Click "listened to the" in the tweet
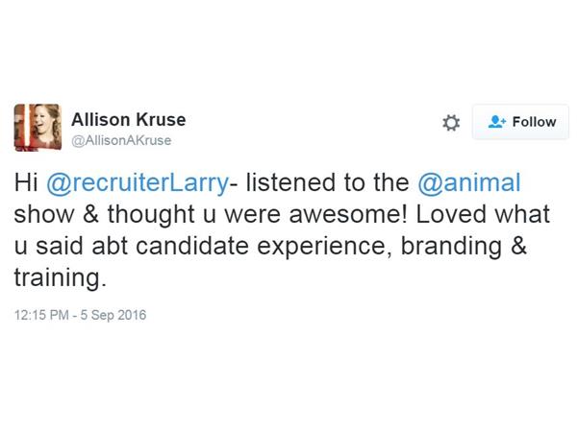 [x=322, y=180]
